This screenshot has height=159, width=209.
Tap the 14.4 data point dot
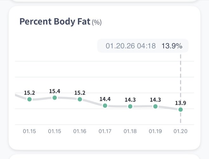click(x=105, y=106)
